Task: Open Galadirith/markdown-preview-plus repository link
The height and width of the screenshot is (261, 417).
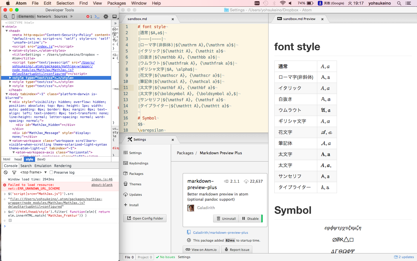Action: [221, 233]
